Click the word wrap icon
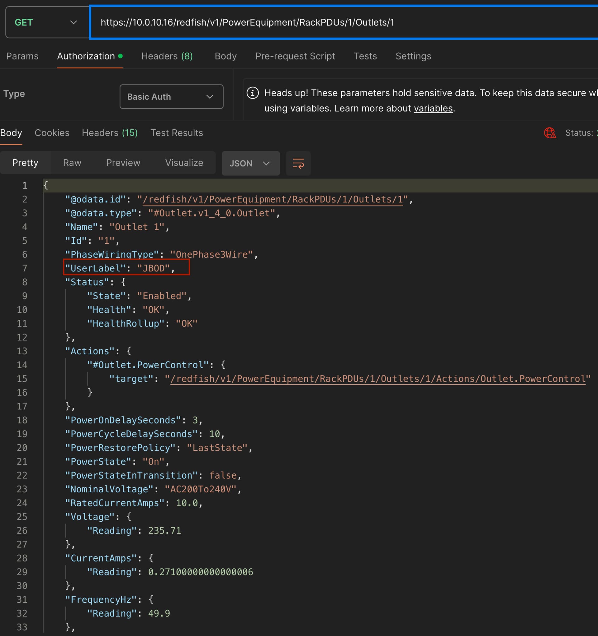This screenshot has height=636, width=598. point(298,163)
